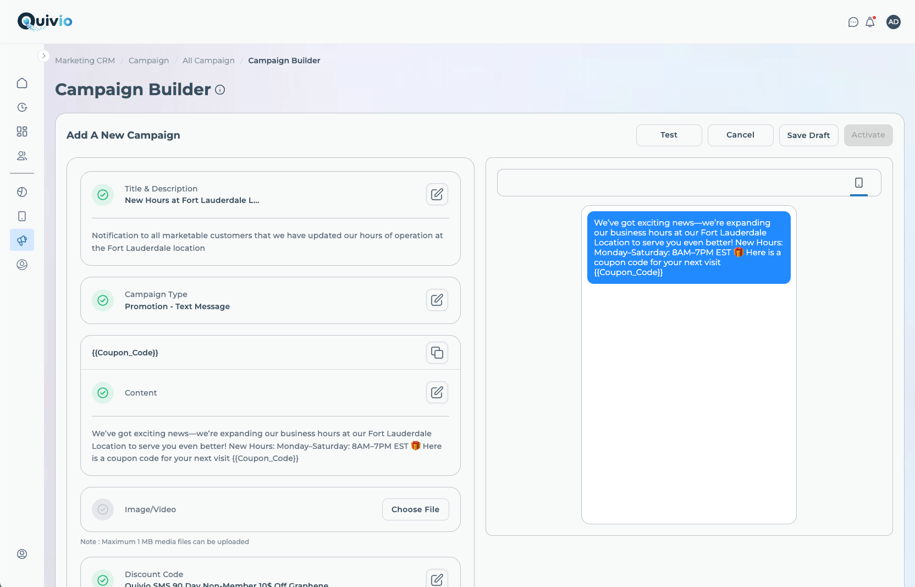915x587 pixels.
Task: Go to Home via sidebar icon
Action: [22, 83]
